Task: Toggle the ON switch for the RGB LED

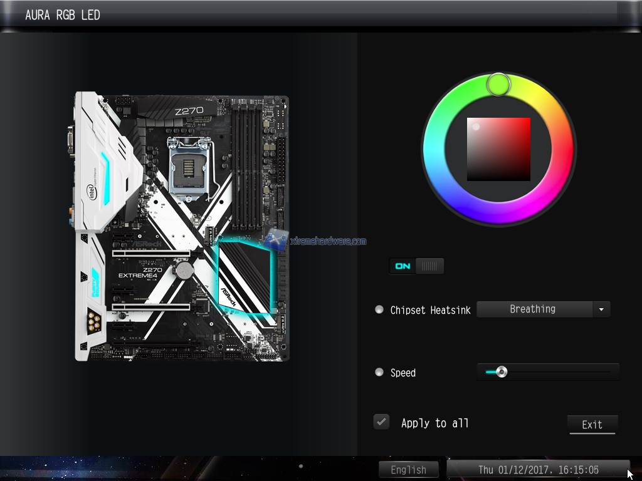Action: pos(416,266)
